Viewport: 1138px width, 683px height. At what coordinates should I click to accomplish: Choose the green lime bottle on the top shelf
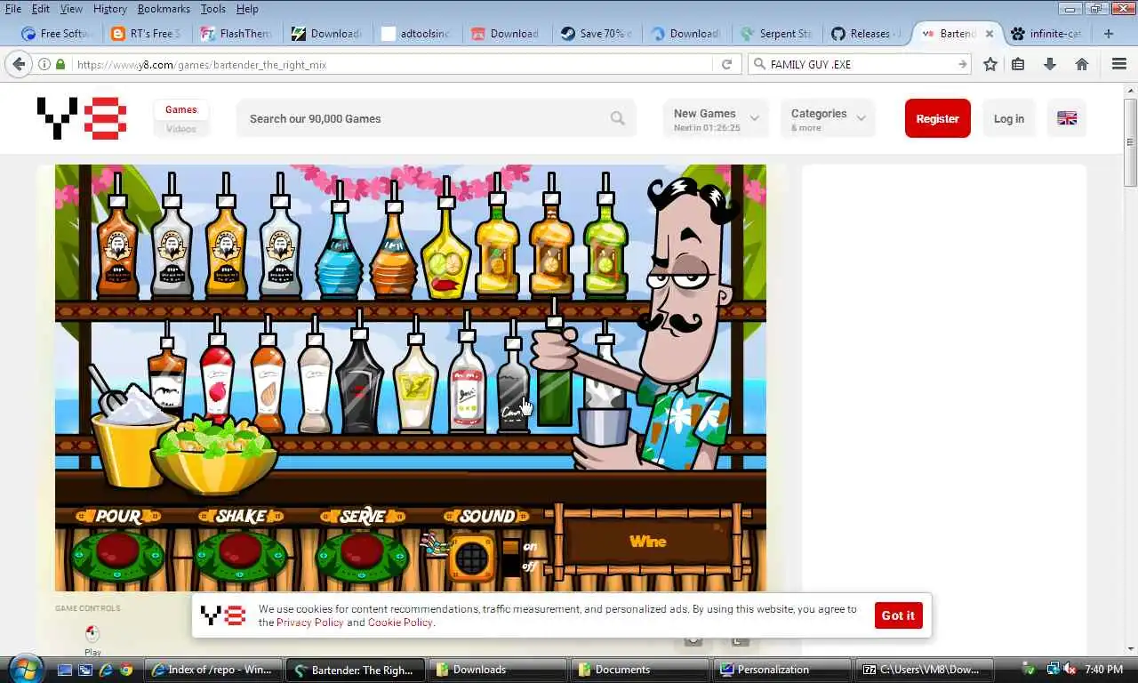coord(606,236)
